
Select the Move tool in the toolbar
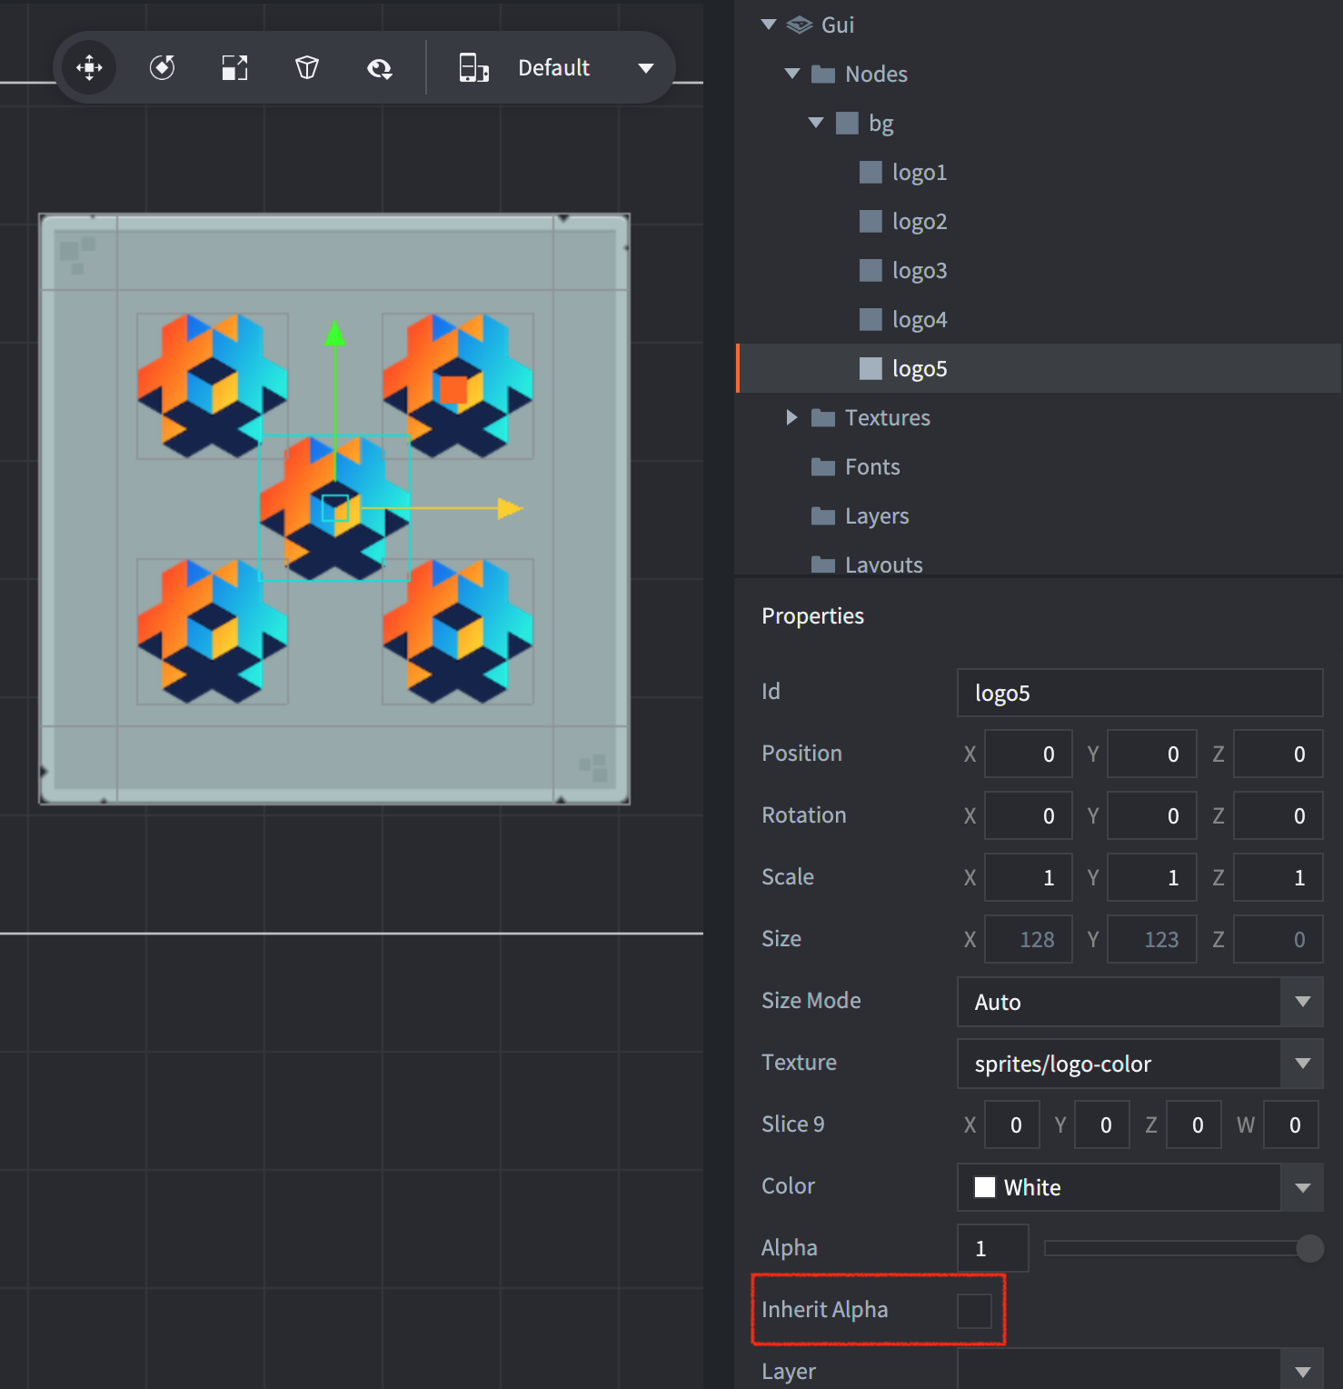(89, 68)
